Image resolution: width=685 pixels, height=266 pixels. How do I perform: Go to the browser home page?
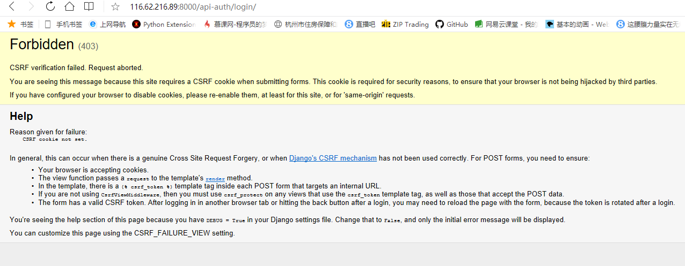[69, 7]
